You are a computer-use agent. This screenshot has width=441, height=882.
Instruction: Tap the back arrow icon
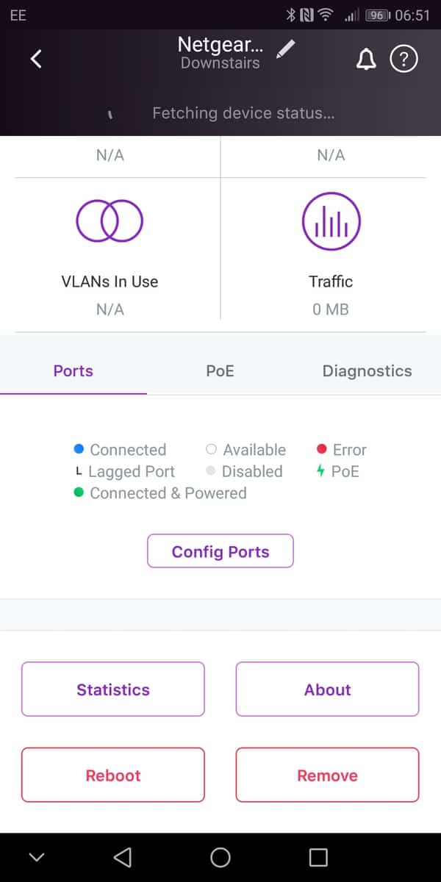click(36, 59)
